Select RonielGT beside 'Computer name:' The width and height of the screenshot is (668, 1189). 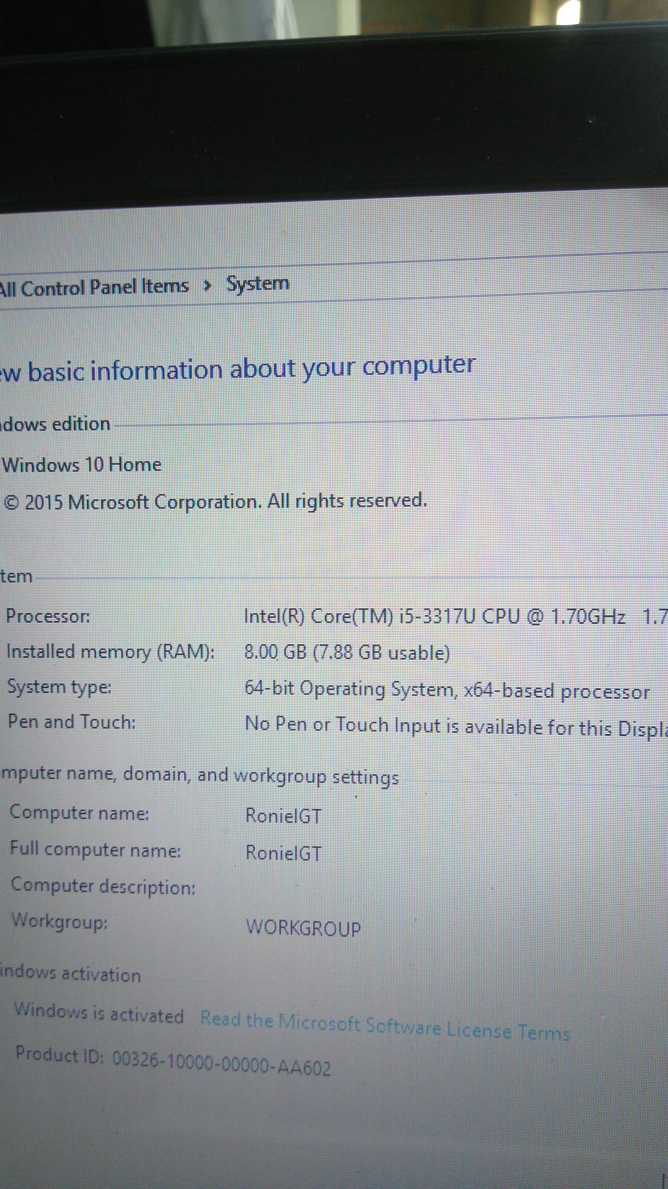pos(283,816)
